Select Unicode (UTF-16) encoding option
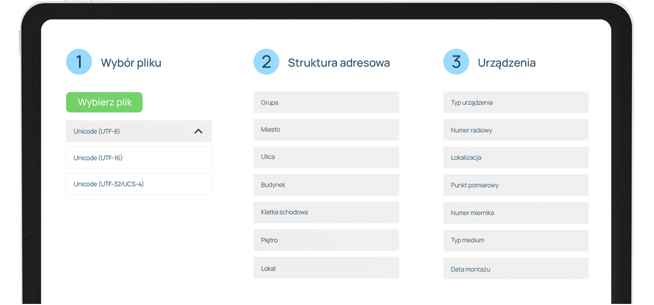This screenshot has height=305, width=654. coord(138,158)
